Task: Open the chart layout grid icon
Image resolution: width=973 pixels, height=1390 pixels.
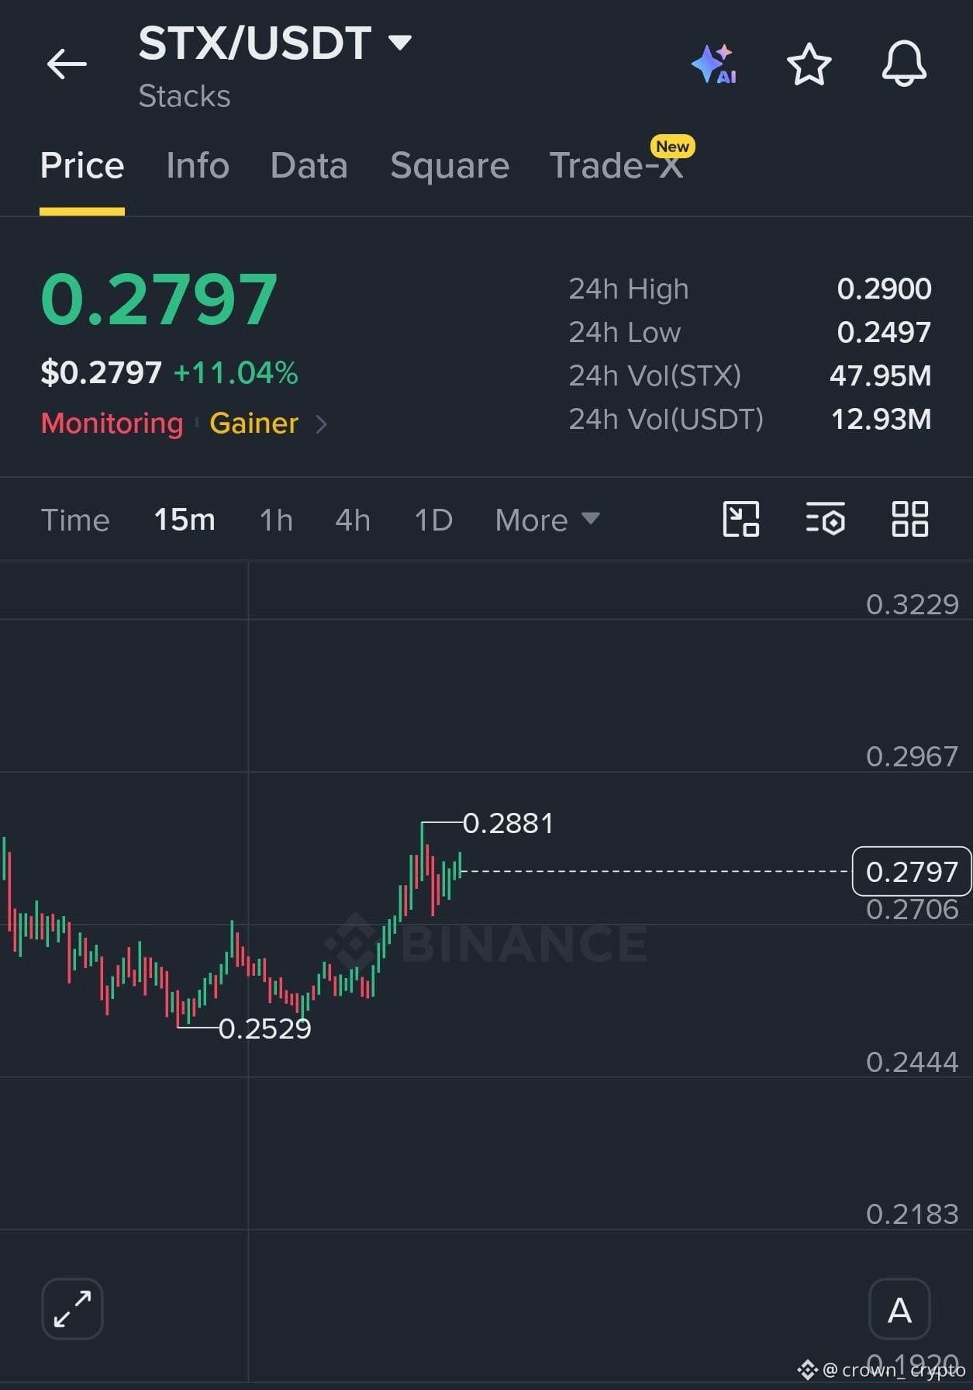Action: click(x=910, y=519)
